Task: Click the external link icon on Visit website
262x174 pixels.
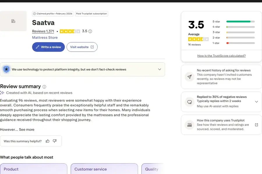Action: [x=92, y=47]
